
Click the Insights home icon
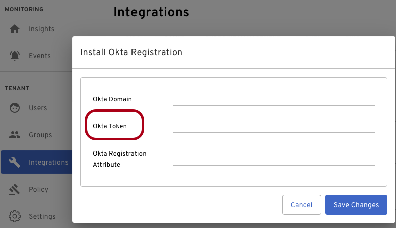[15, 29]
